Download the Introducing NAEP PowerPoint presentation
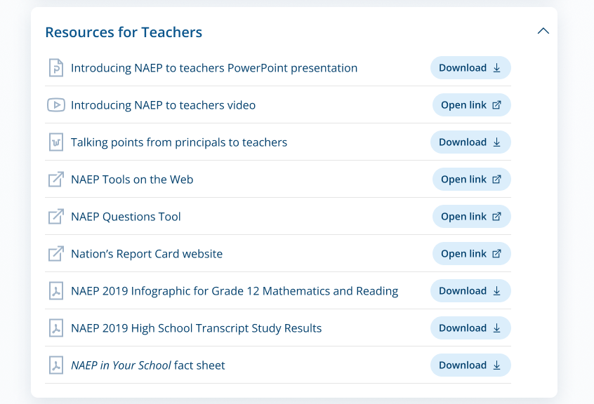This screenshot has height=404, width=594. pyautogui.click(x=470, y=68)
